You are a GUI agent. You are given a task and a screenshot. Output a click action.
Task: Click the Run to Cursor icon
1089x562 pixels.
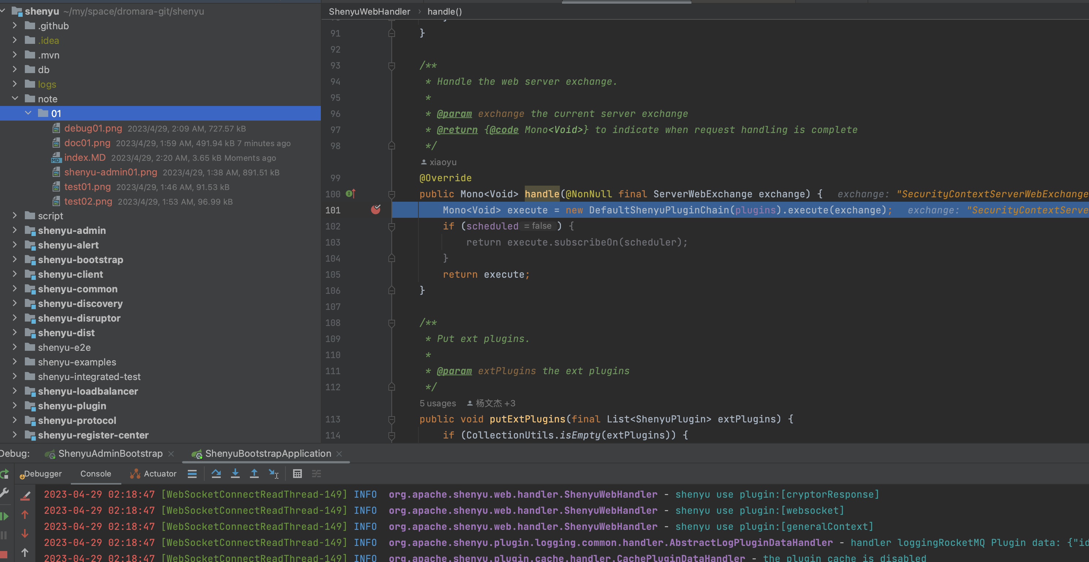point(273,474)
